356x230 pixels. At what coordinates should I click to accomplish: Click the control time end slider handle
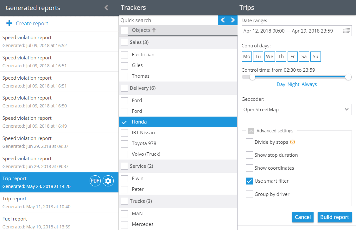point(348,77)
